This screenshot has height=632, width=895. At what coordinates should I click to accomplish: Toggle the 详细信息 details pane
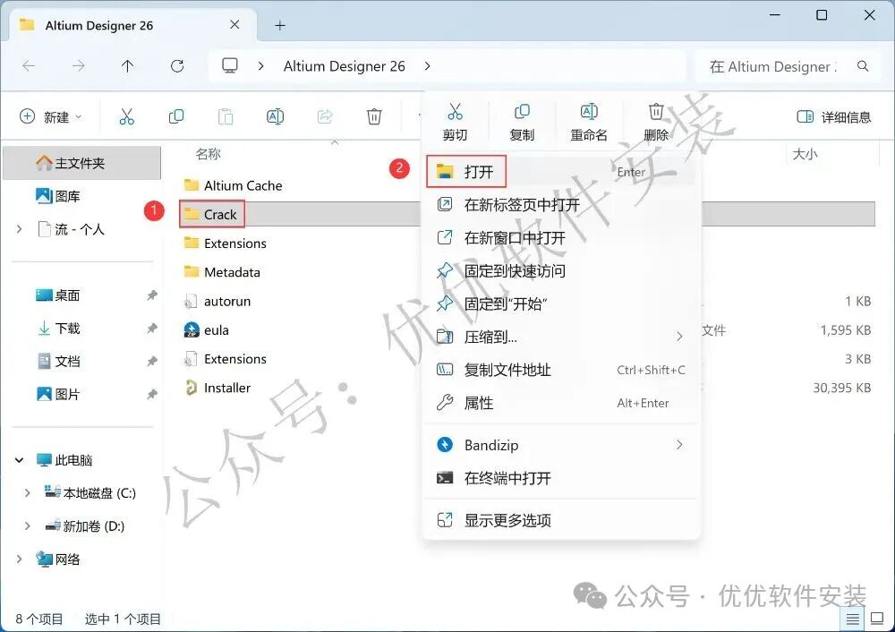(834, 117)
